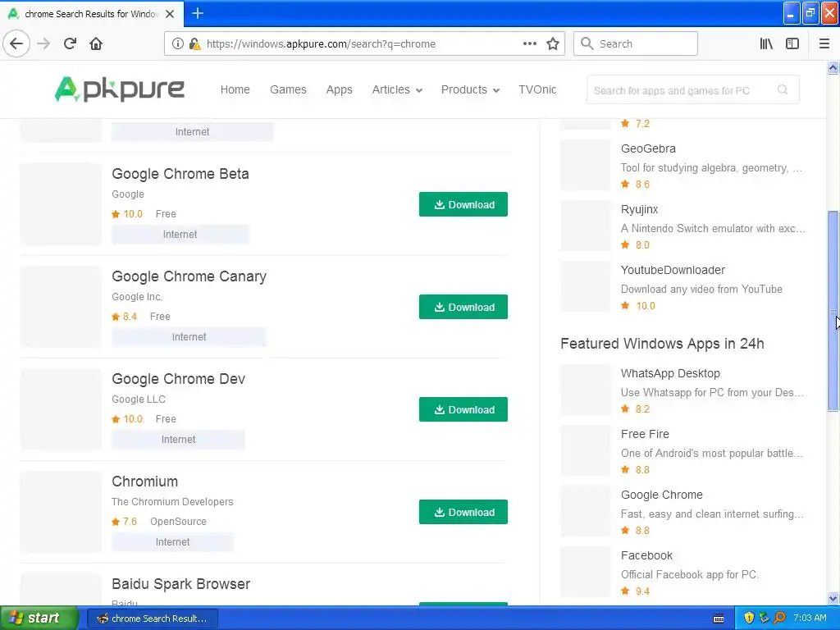Click the security shield tray icon
The image size is (840, 630).
point(749,619)
